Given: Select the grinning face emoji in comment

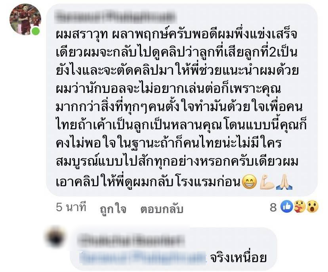Looking at the screenshot, I should (249, 182).
